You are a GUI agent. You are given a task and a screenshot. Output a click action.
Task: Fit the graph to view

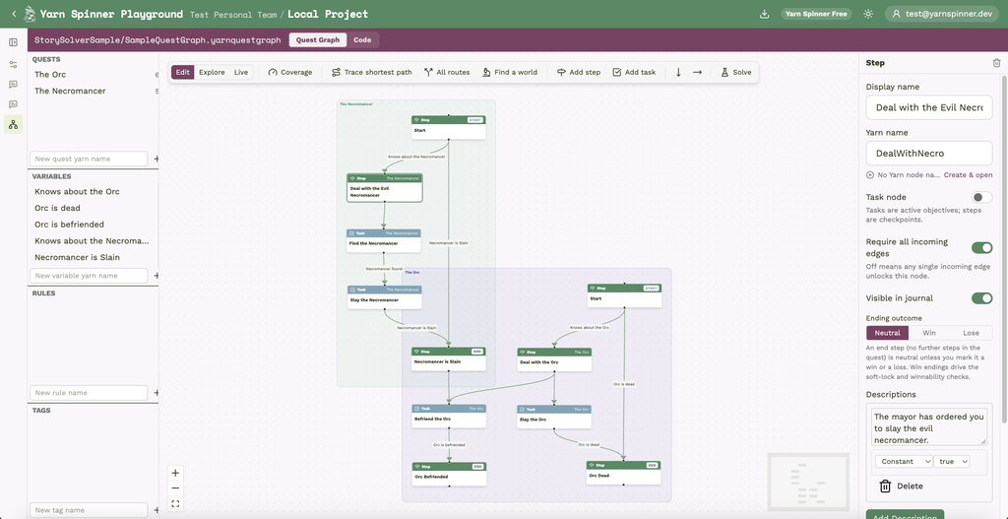coord(175,503)
